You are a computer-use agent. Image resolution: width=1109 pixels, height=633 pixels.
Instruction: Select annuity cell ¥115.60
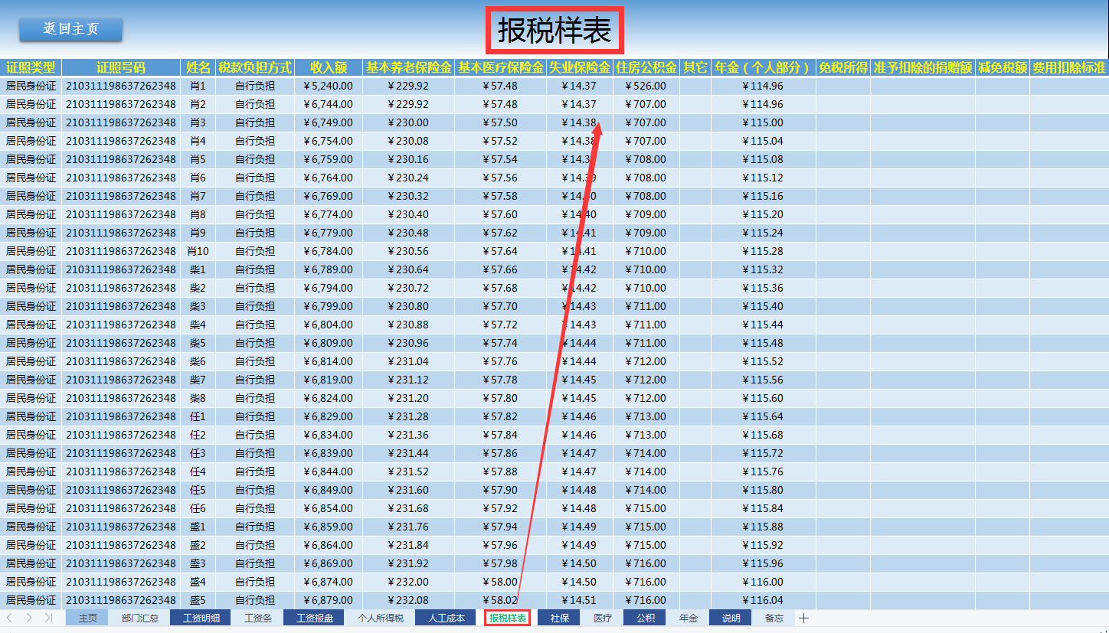pos(763,398)
